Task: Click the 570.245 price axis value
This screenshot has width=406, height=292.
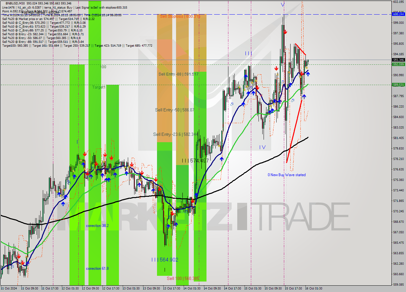Action: point(398,211)
